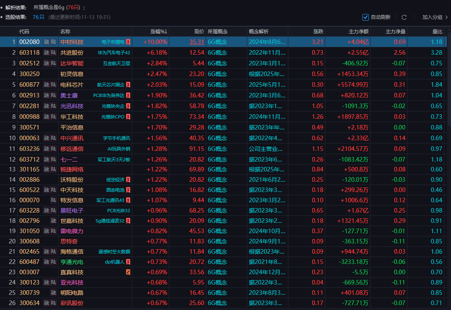Screen dimensions: 451x310
Task: Click net amount -3233.18万
Action: point(353,262)
